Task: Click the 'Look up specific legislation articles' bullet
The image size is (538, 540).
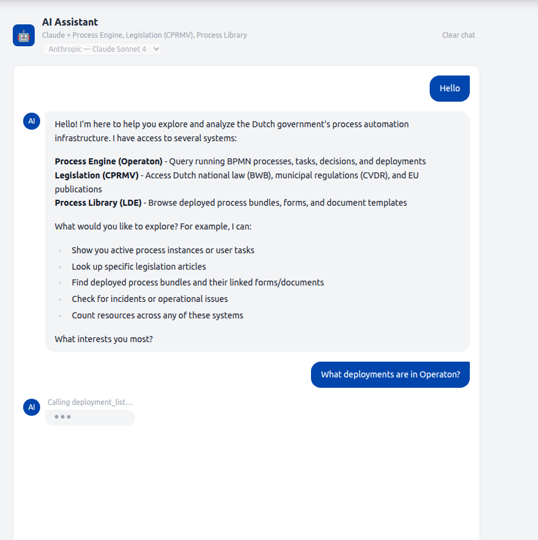Action: tap(139, 266)
